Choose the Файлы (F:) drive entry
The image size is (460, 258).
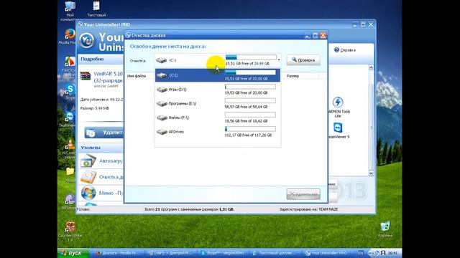point(217,118)
